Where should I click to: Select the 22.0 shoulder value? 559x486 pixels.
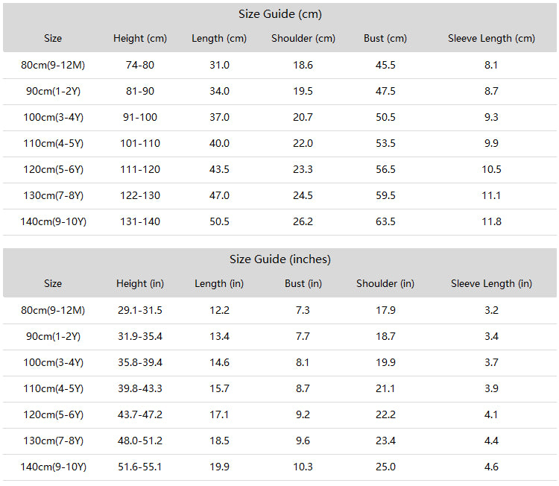coord(303,143)
